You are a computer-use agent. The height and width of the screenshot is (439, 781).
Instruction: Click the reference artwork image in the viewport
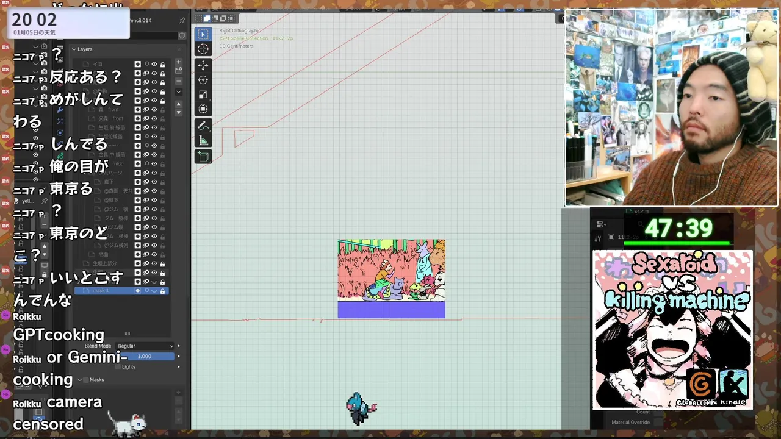pyautogui.click(x=391, y=279)
